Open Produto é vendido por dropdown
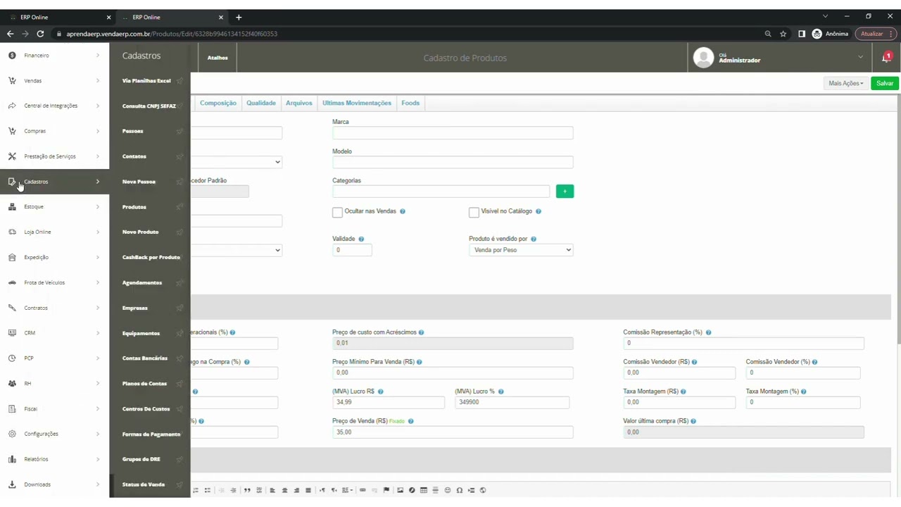 tap(521, 250)
